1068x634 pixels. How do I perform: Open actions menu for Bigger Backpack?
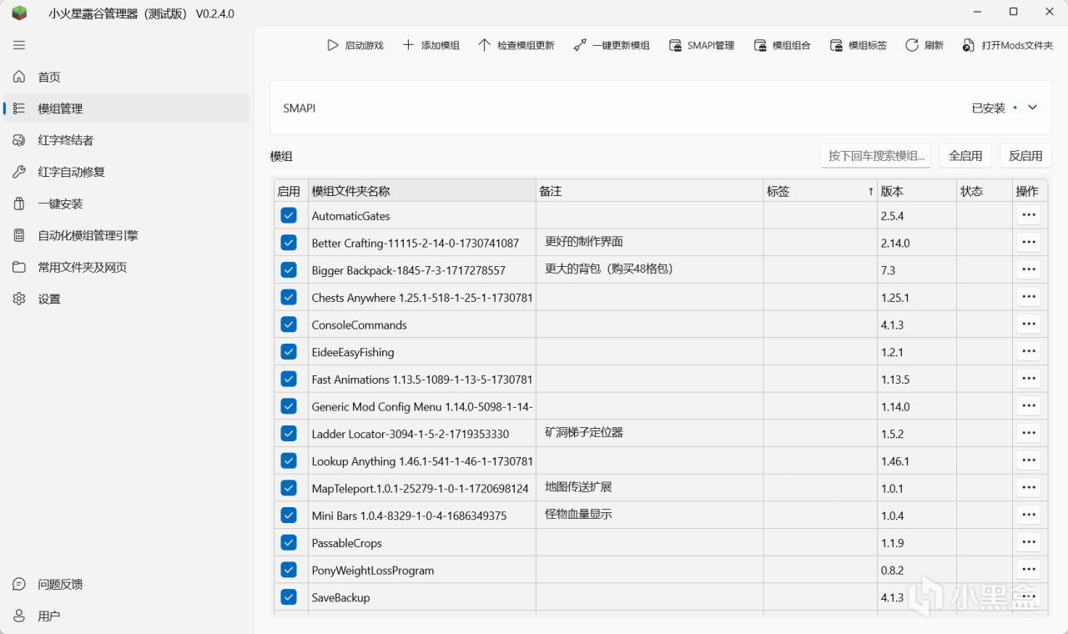click(1029, 269)
